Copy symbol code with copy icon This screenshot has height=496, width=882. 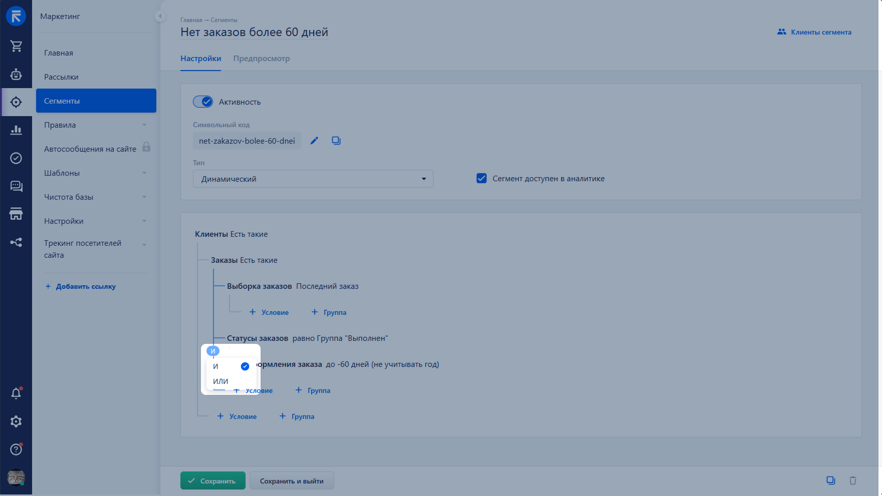[336, 141]
